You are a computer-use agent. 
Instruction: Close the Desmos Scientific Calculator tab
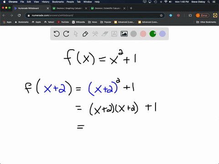[x=125, y=8]
